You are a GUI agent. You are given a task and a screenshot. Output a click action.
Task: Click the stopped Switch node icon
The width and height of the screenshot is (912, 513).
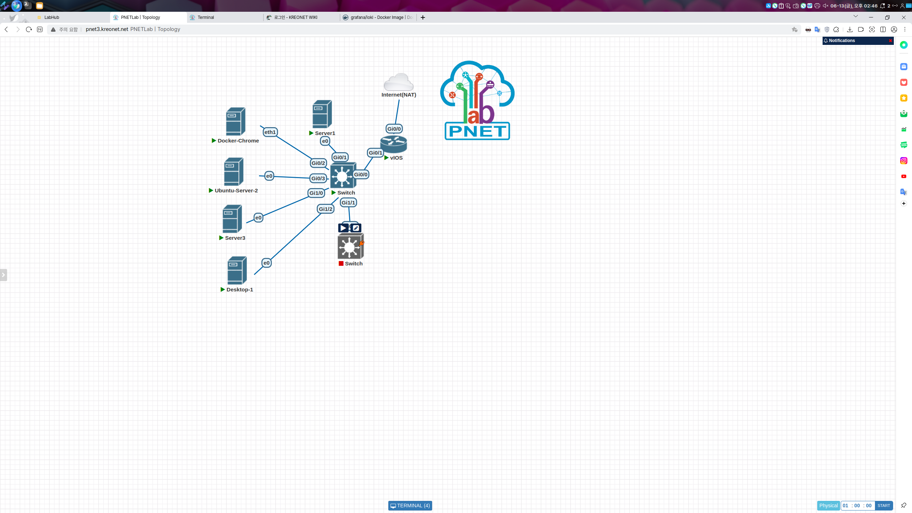coord(351,246)
